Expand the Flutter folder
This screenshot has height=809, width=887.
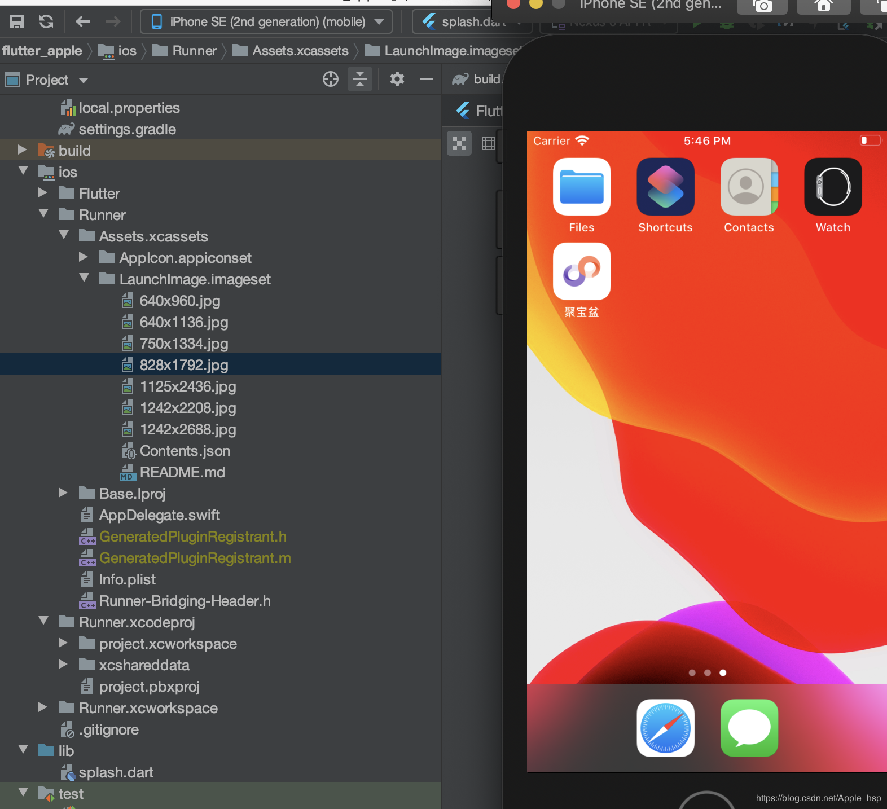(x=43, y=193)
